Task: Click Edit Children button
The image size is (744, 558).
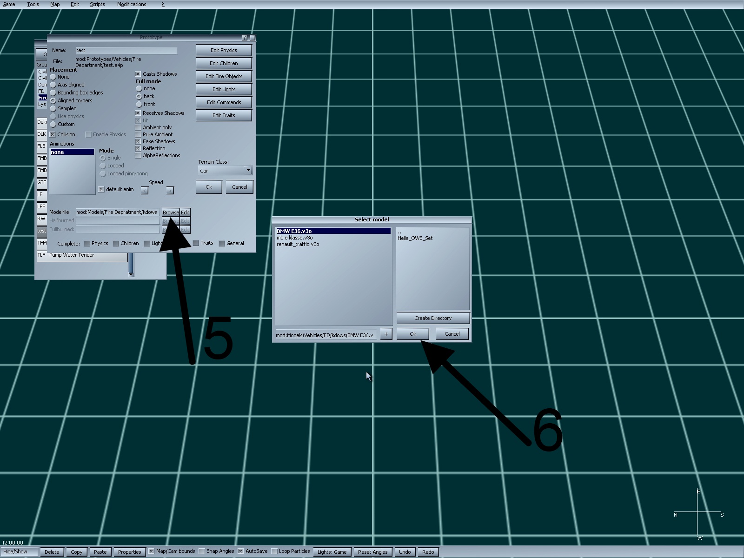Action: pyautogui.click(x=224, y=63)
